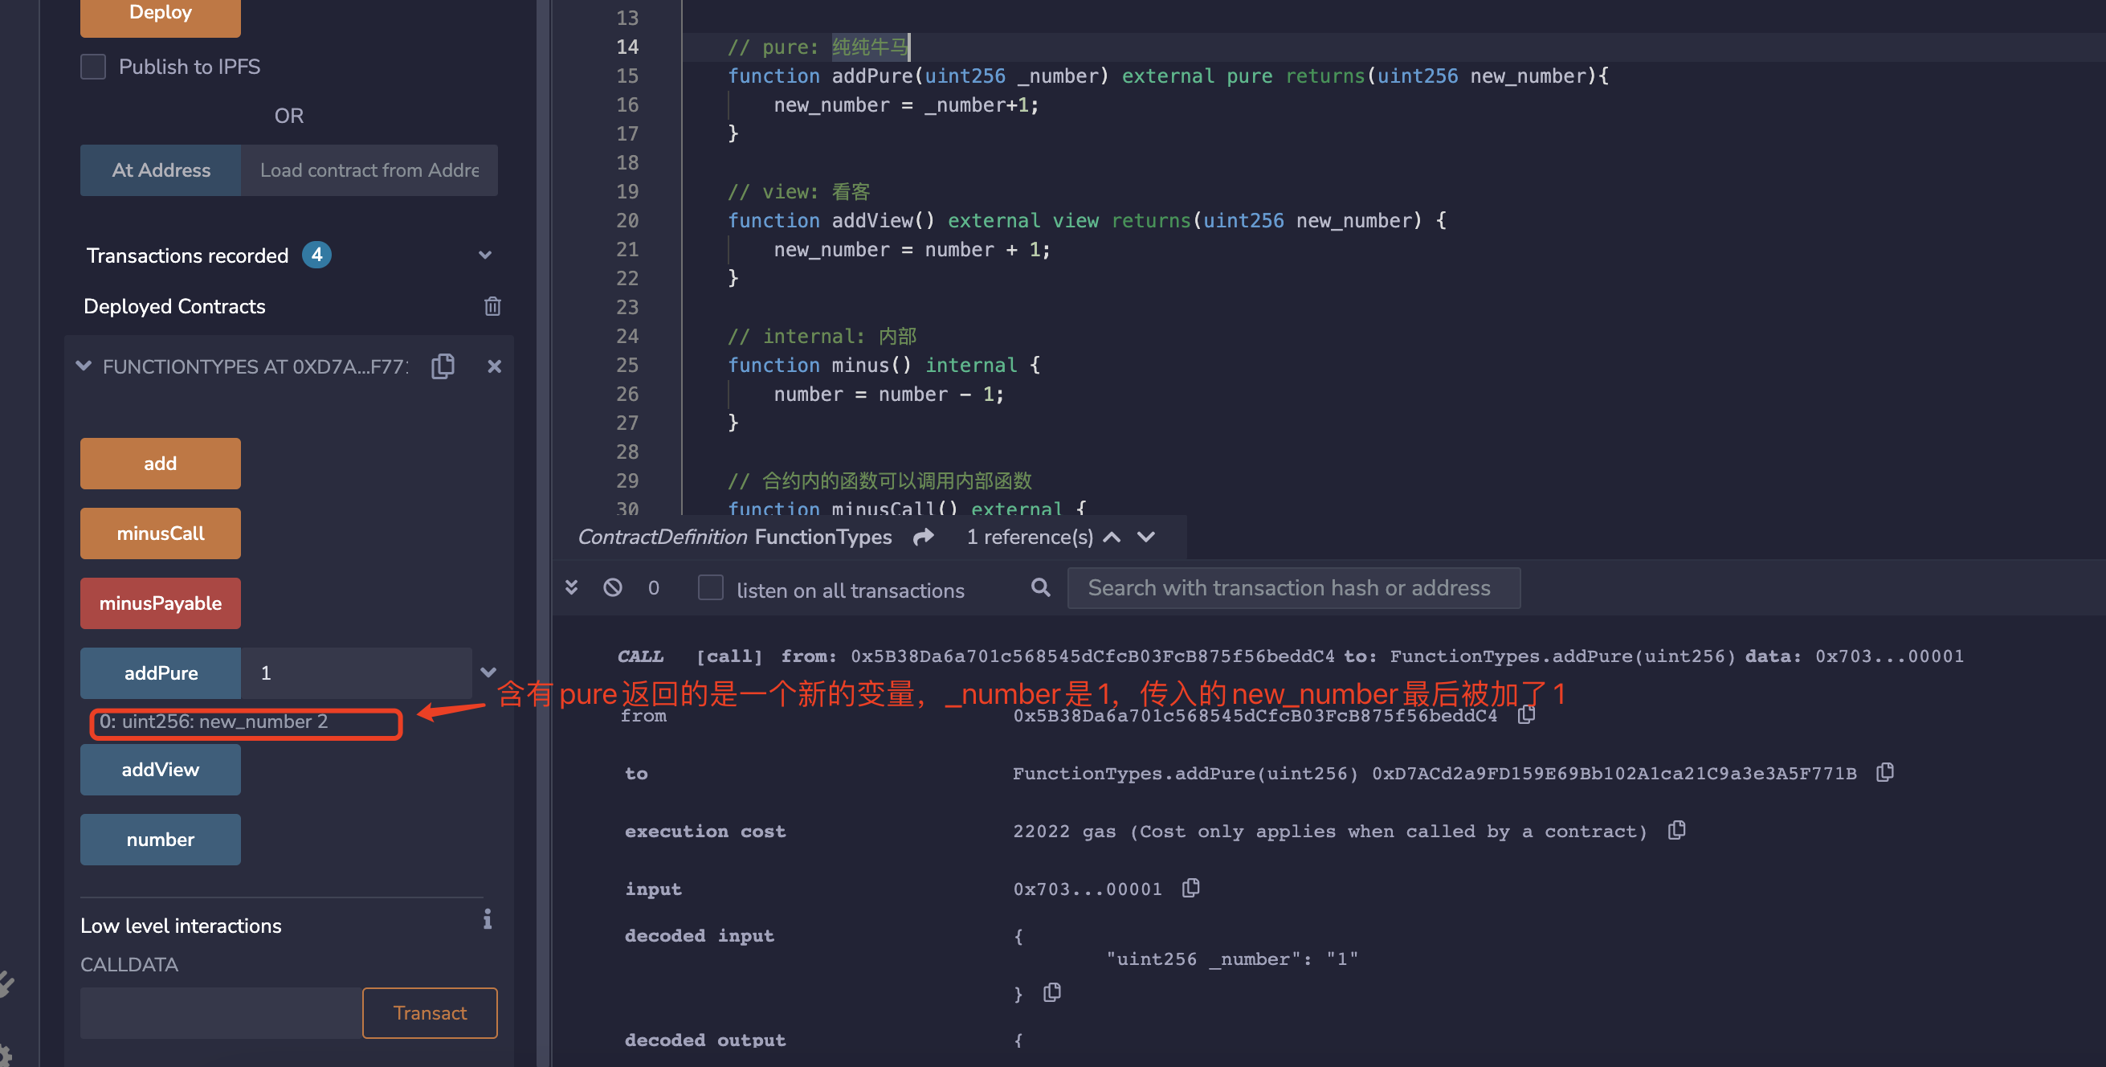Image resolution: width=2106 pixels, height=1067 pixels.
Task: Enable the Publish to IPFS checkbox
Action: [93, 66]
